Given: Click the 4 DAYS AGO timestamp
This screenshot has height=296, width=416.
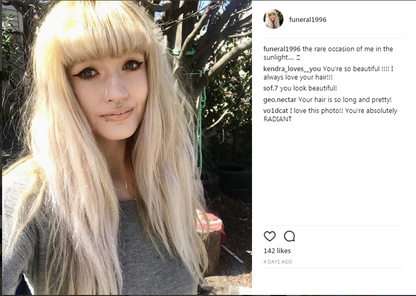Looking at the screenshot, I should [278, 262].
